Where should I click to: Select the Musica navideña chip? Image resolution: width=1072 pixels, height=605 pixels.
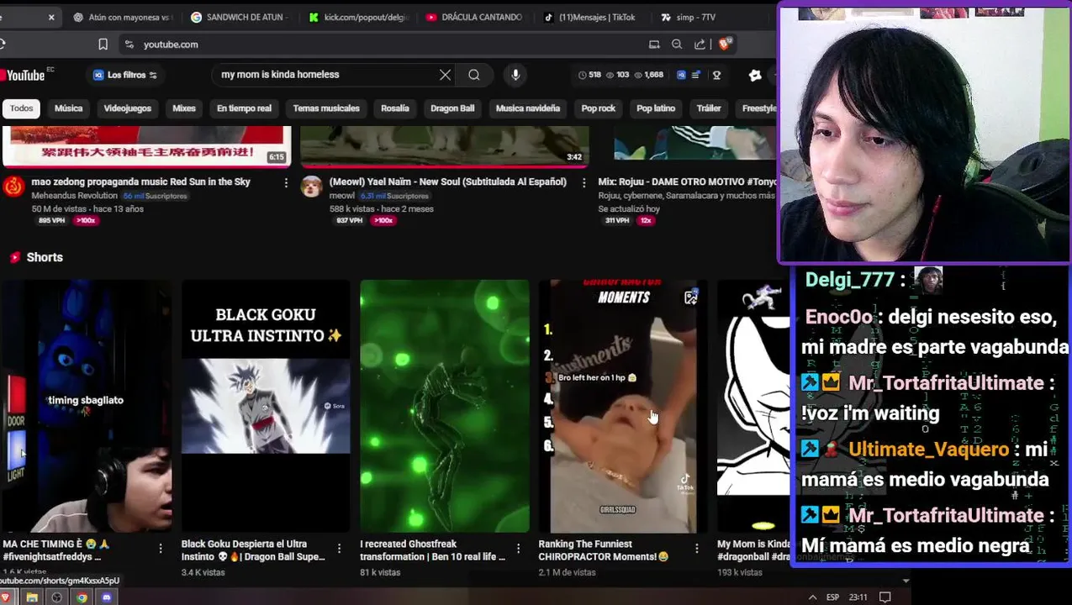[528, 108]
